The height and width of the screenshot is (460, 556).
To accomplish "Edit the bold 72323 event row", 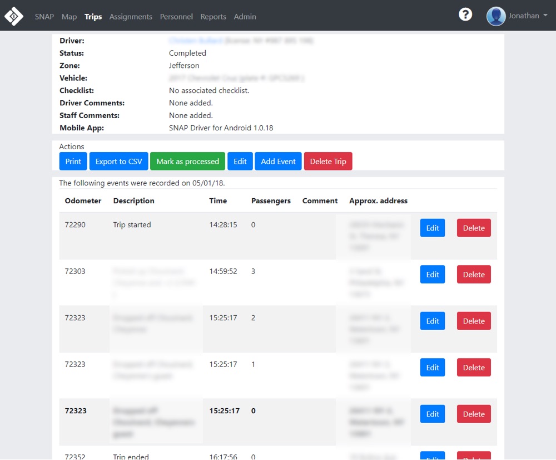I will [x=433, y=414].
